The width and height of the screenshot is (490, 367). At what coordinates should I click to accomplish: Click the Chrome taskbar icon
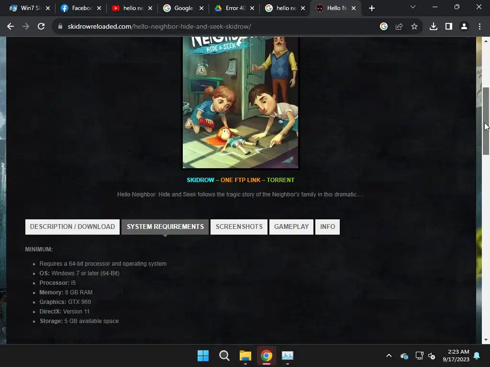(x=267, y=356)
